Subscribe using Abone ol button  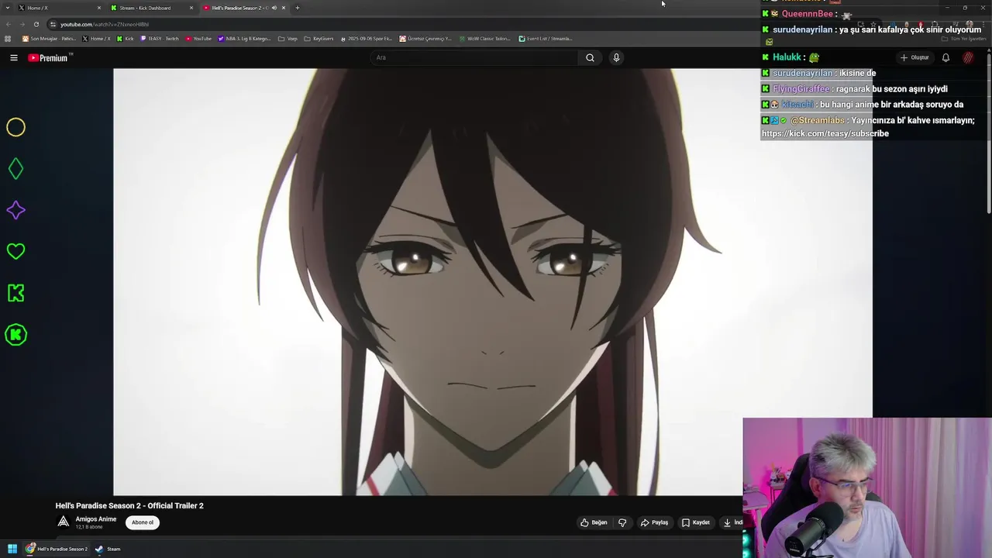pyautogui.click(x=143, y=522)
